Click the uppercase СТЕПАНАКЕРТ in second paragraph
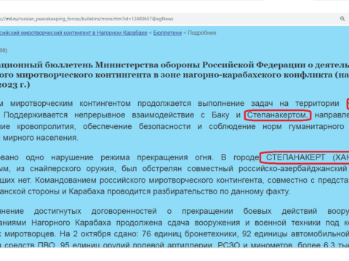Image resolution: width=349 pixels, height=261 pixels. click(295, 157)
